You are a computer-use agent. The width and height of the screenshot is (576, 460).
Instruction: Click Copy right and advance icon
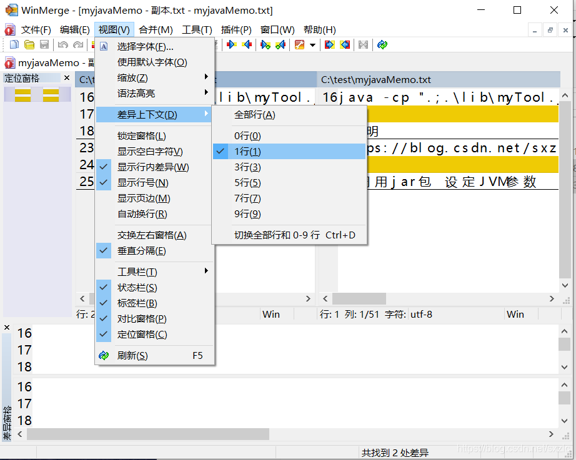266,45
